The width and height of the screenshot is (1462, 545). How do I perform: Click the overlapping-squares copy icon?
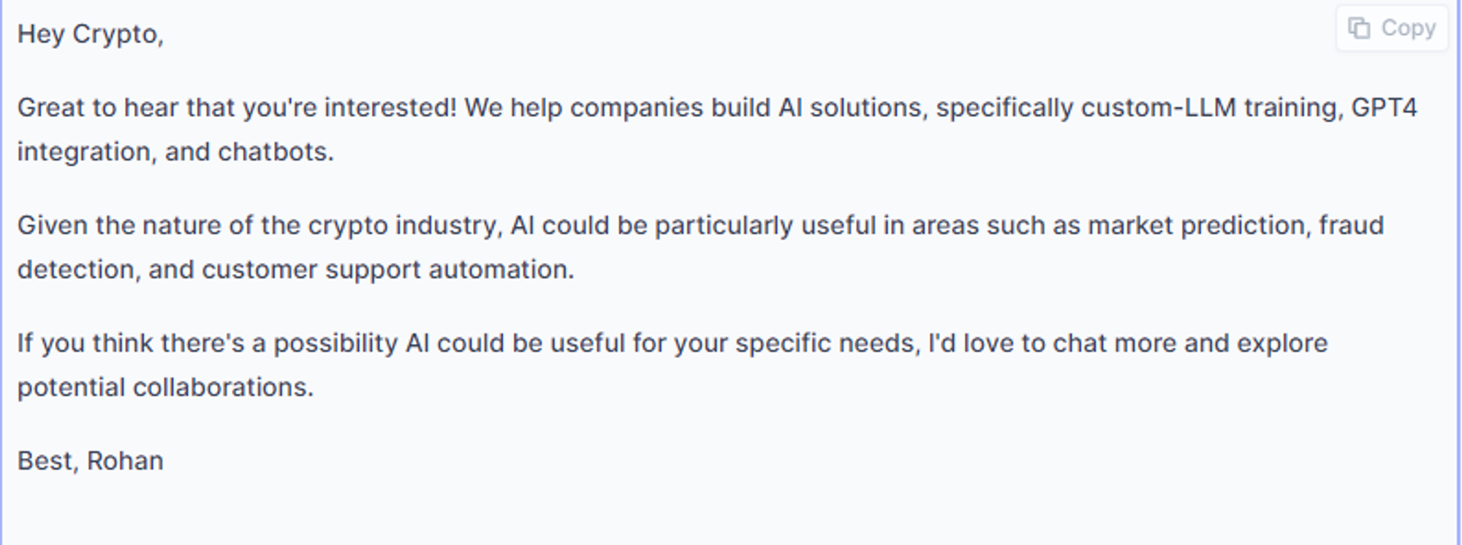[1359, 28]
